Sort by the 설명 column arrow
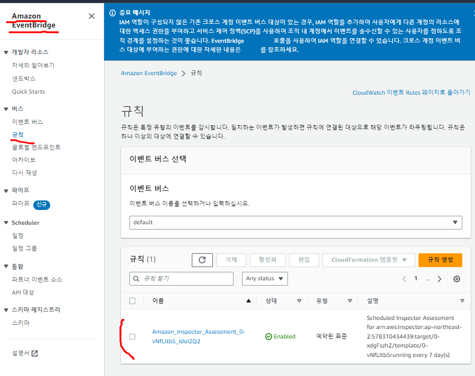 462,301
